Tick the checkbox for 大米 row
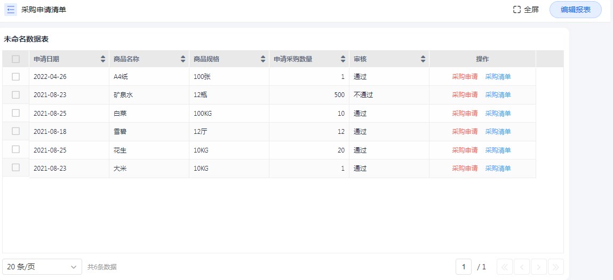The height and width of the screenshot is (280, 613). (x=16, y=167)
